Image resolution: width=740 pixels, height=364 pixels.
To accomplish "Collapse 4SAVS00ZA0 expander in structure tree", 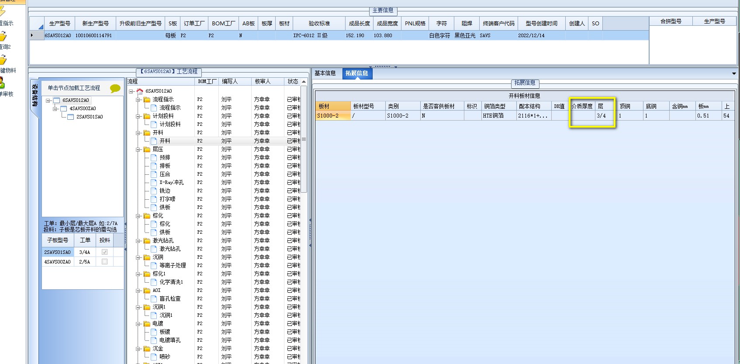I will (x=55, y=109).
